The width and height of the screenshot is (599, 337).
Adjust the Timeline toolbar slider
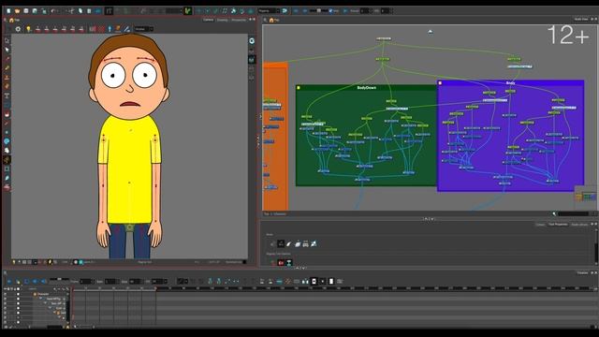tap(59, 279)
